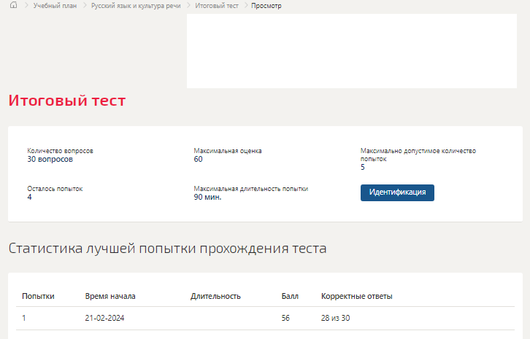Click the 30 вопросов value
530x339 pixels.
point(50,160)
